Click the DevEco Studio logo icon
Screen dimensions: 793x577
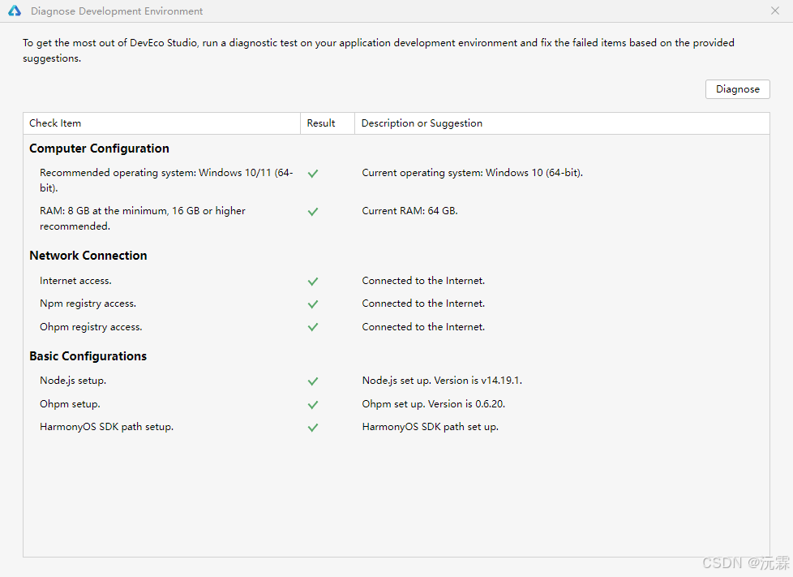coord(15,11)
